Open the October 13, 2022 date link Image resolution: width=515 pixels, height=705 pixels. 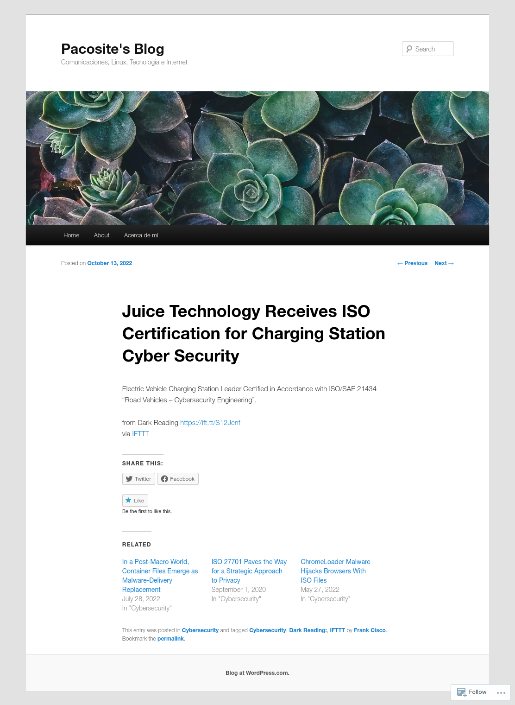tap(110, 263)
